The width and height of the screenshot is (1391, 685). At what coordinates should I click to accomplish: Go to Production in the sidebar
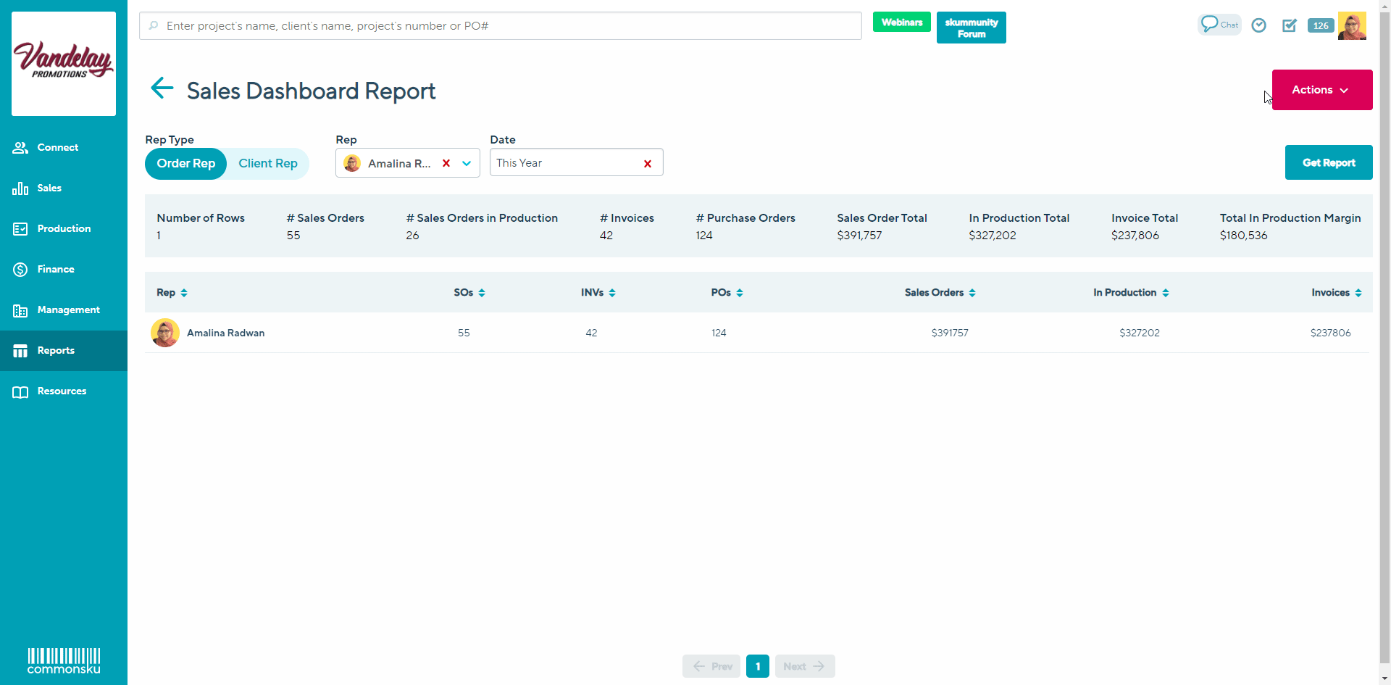pos(64,228)
